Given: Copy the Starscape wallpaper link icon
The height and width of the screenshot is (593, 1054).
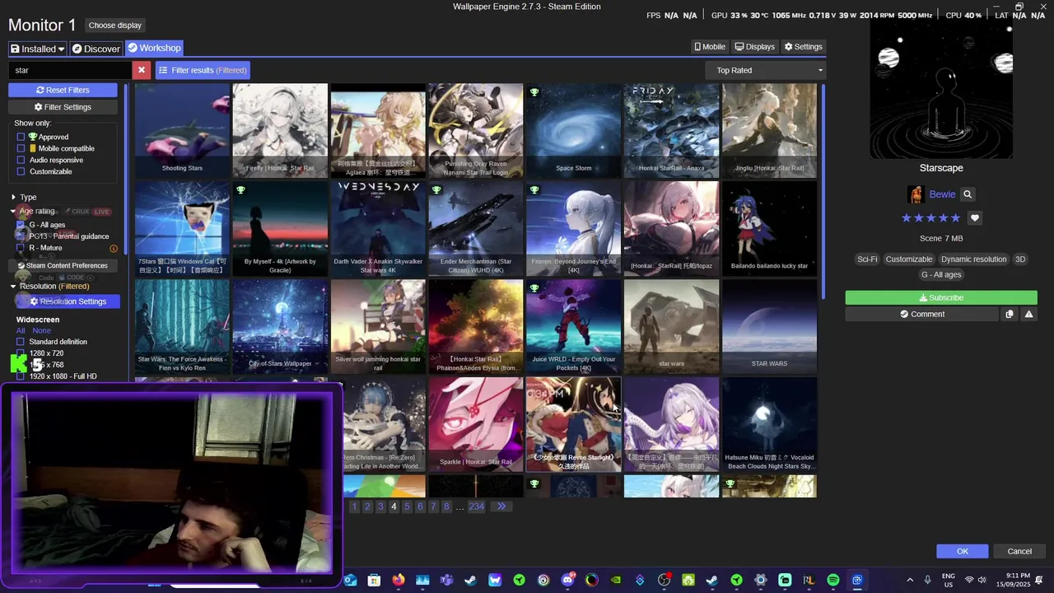Looking at the screenshot, I should (1010, 314).
